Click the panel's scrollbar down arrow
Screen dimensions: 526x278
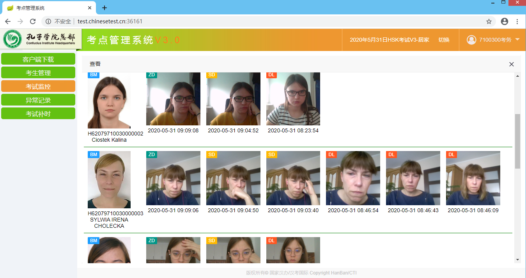[x=517, y=259]
